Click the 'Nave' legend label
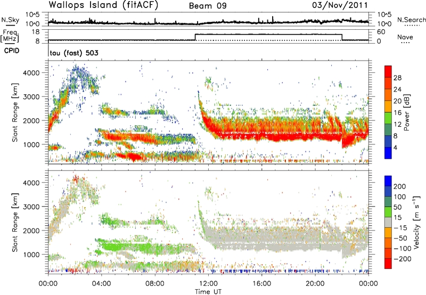Image resolution: width=426 pixels, height=295 pixels. tap(405, 37)
